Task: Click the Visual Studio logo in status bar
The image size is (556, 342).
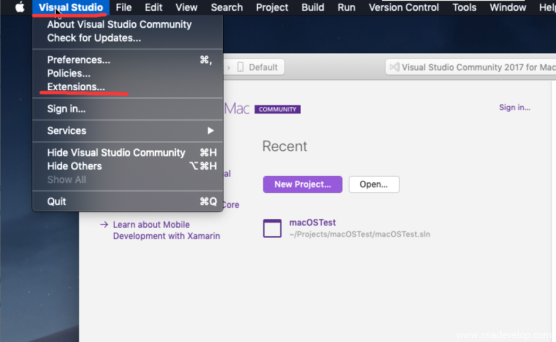Action: [x=394, y=67]
